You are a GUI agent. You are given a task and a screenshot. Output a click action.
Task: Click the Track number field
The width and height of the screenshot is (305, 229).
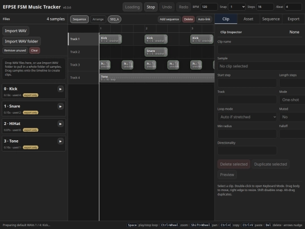pyautogui.click(x=247, y=100)
